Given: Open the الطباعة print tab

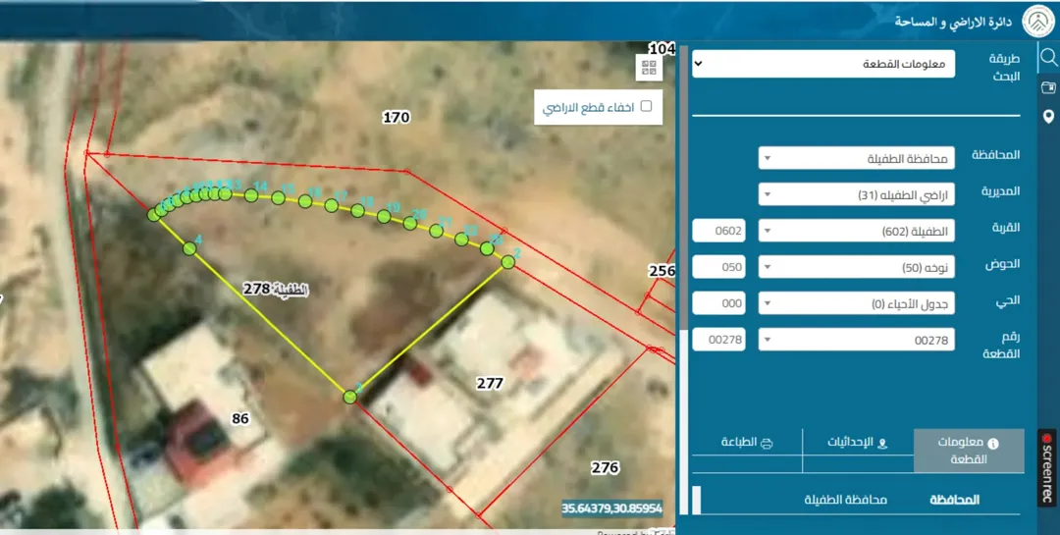Looking at the screenshot, I should (747, 443).
